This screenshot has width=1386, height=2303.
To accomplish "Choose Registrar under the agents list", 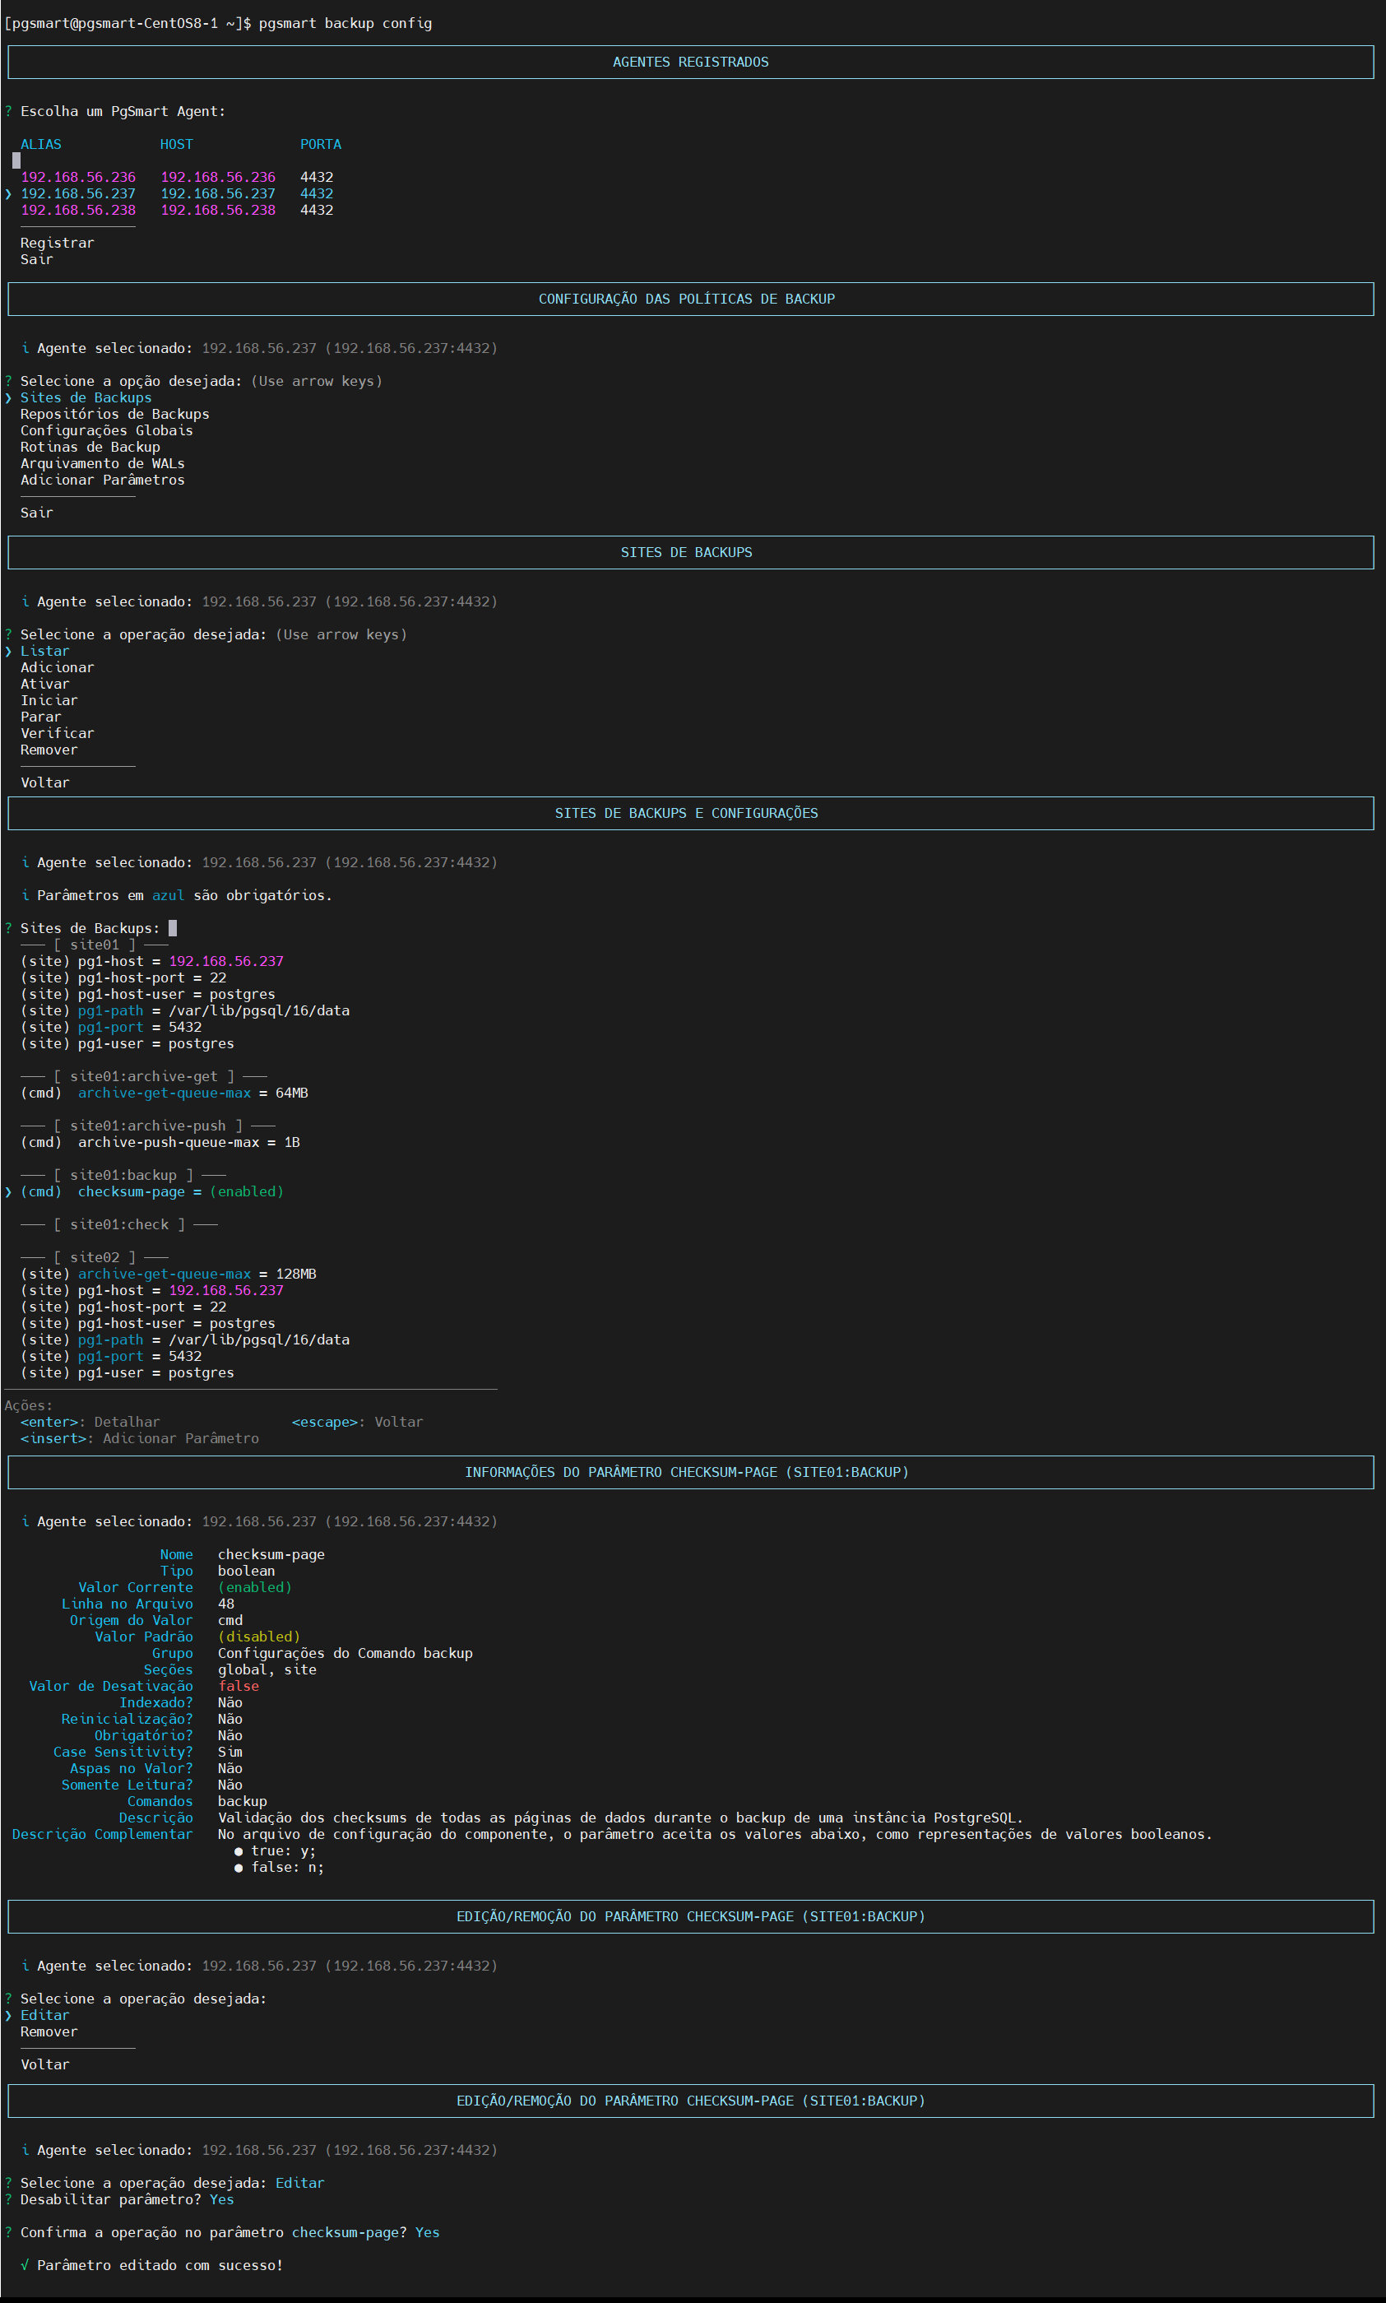I will tap(57, 243).
